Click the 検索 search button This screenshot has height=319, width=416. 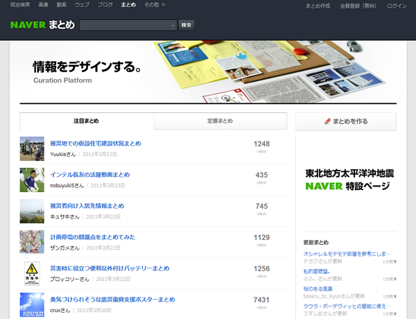click(x=187, y=25)
